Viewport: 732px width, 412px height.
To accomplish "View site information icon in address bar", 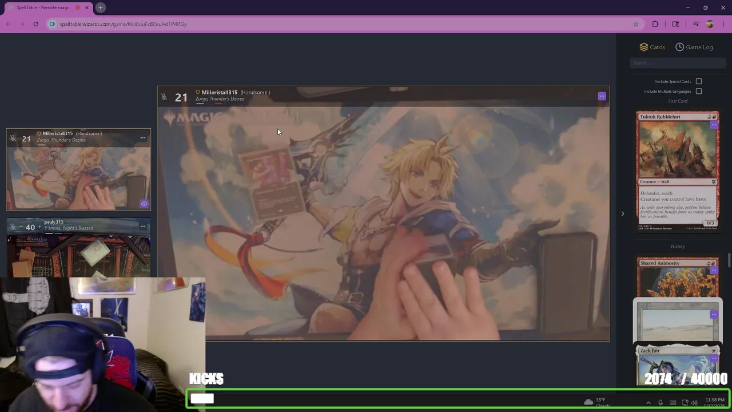I will [52, 24].
